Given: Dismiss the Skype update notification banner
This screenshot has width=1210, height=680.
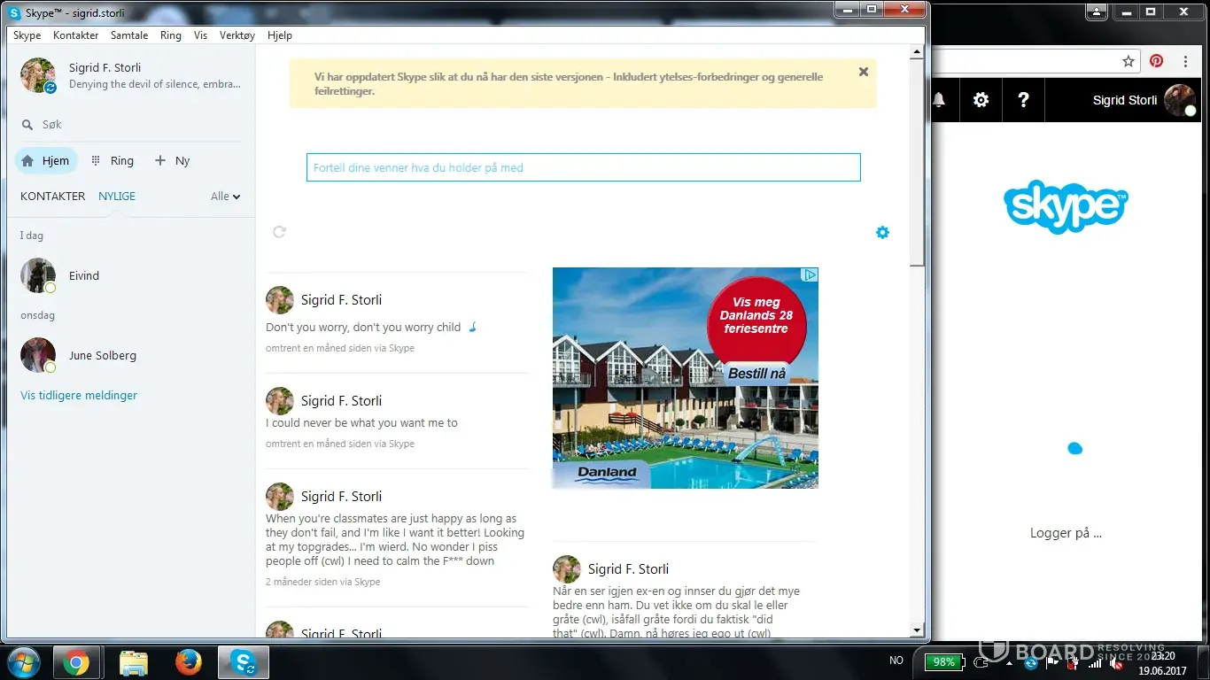Looking at the screenshot, I should pyautogui.click(x=863, y=73).
